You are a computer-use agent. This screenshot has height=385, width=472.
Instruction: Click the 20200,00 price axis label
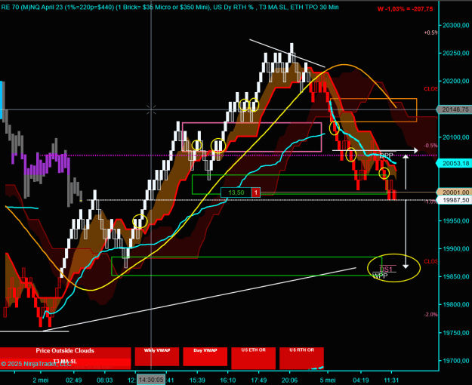point(455,81)
